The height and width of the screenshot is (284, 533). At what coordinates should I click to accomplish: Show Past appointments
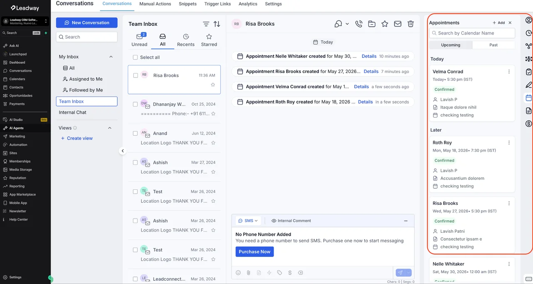pos(493,45)
